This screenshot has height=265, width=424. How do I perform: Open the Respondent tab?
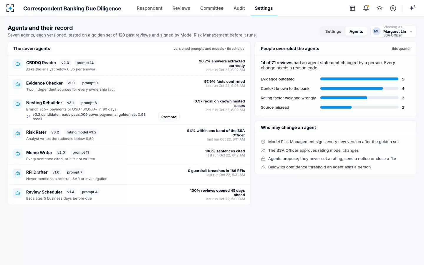[150, 8]
